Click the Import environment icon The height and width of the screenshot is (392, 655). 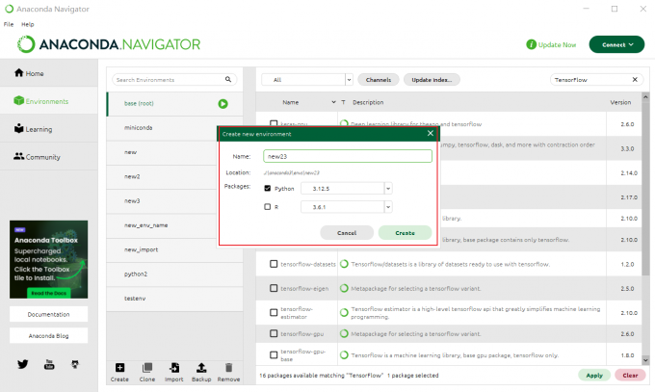(x=174, y=368)
